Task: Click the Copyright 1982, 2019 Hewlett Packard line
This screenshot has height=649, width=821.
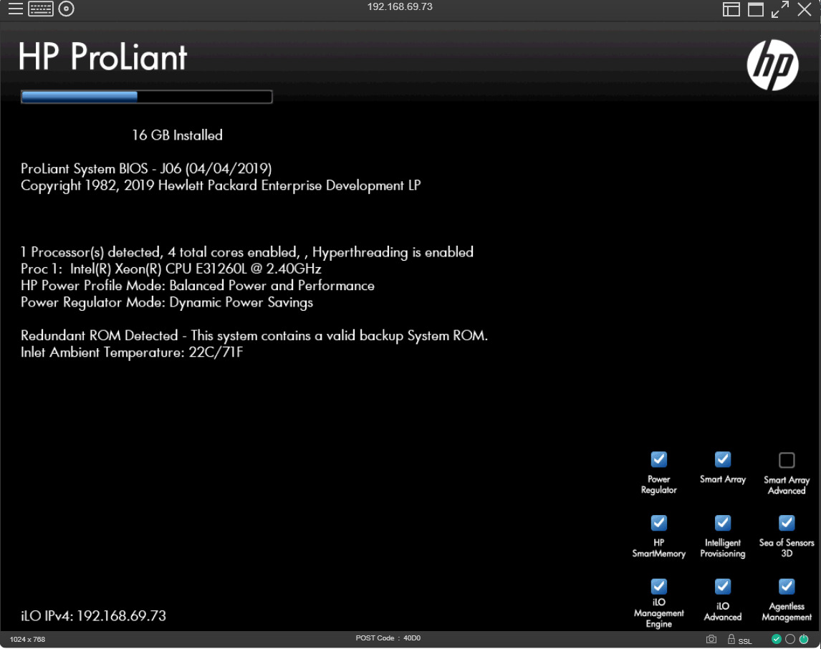Action: click(221, 186)
